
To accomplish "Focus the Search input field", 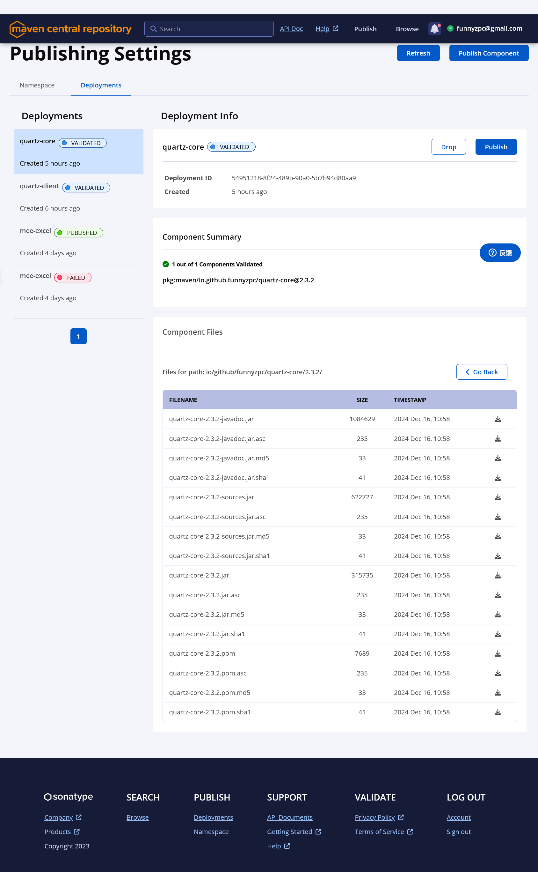I will point(209,29).
